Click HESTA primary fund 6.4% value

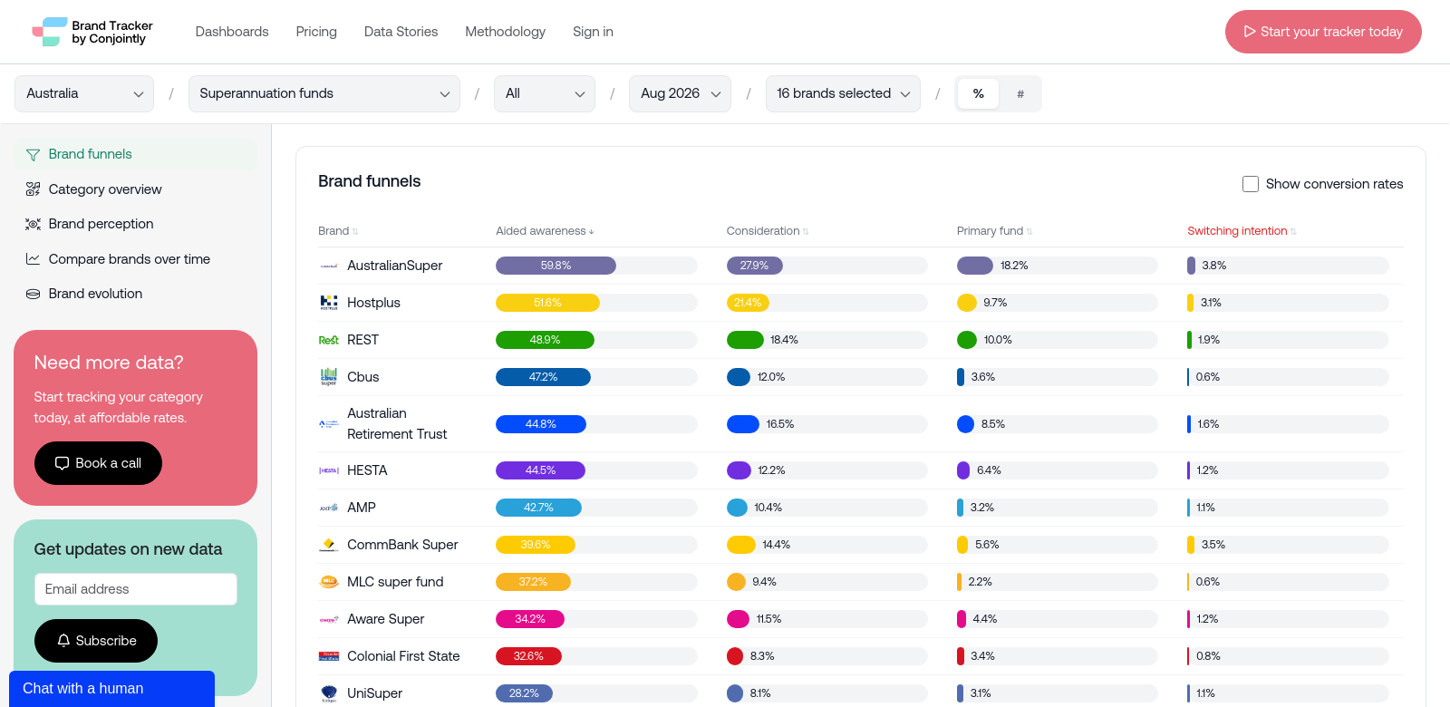pos(989,470)
